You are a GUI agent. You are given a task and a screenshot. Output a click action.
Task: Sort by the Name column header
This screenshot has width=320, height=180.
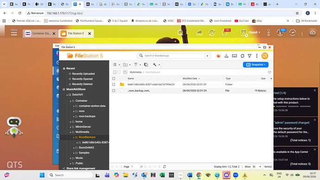click(x=131, y=78)
